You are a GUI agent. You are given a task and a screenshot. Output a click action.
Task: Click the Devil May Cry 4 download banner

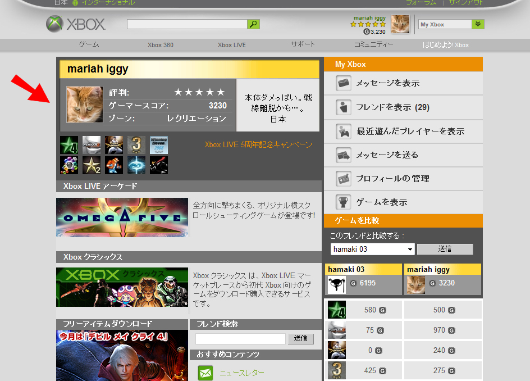tap(122, 355)
